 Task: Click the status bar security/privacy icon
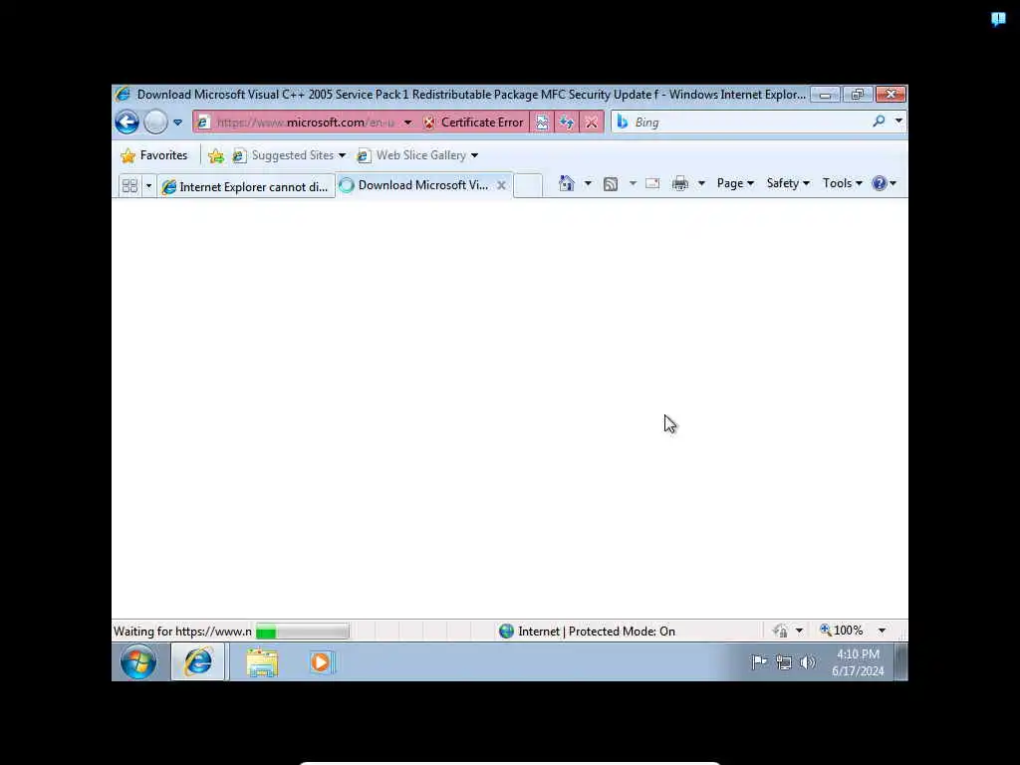[x=780, y=631]
